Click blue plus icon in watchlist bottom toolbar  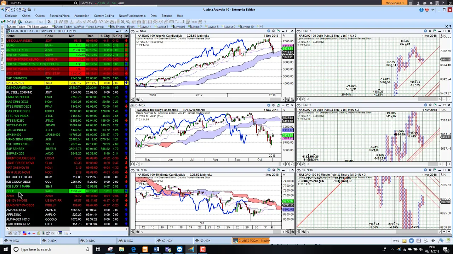coord(29,233)
